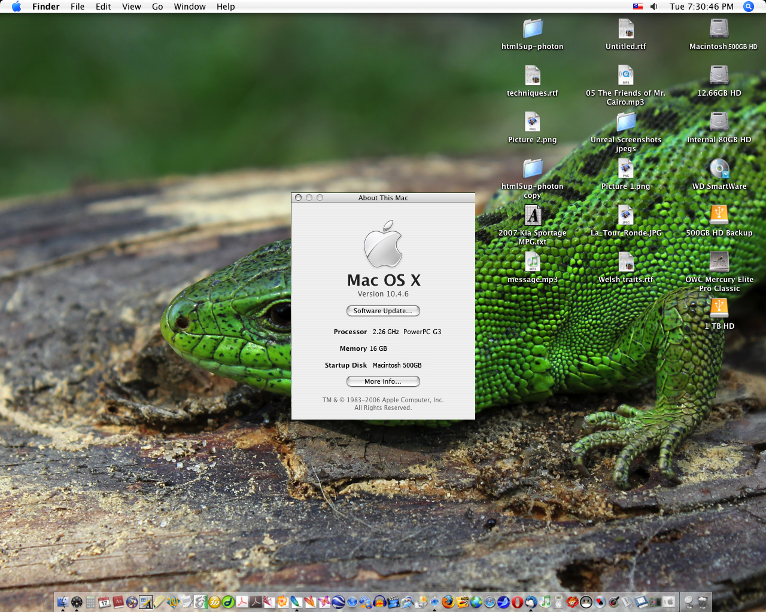Select 05 The Friends of Mr. Cairo.mp3
This screenshot has width=766, height=612.
point(625,76)
